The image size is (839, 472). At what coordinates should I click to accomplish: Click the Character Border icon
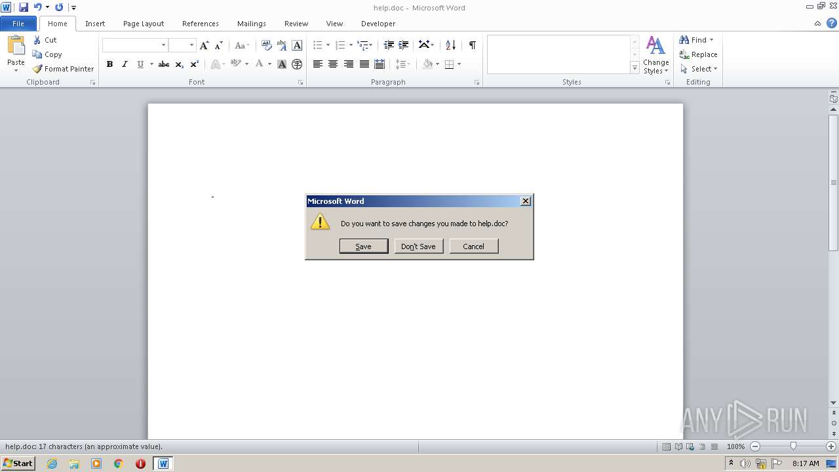(297, 45)
